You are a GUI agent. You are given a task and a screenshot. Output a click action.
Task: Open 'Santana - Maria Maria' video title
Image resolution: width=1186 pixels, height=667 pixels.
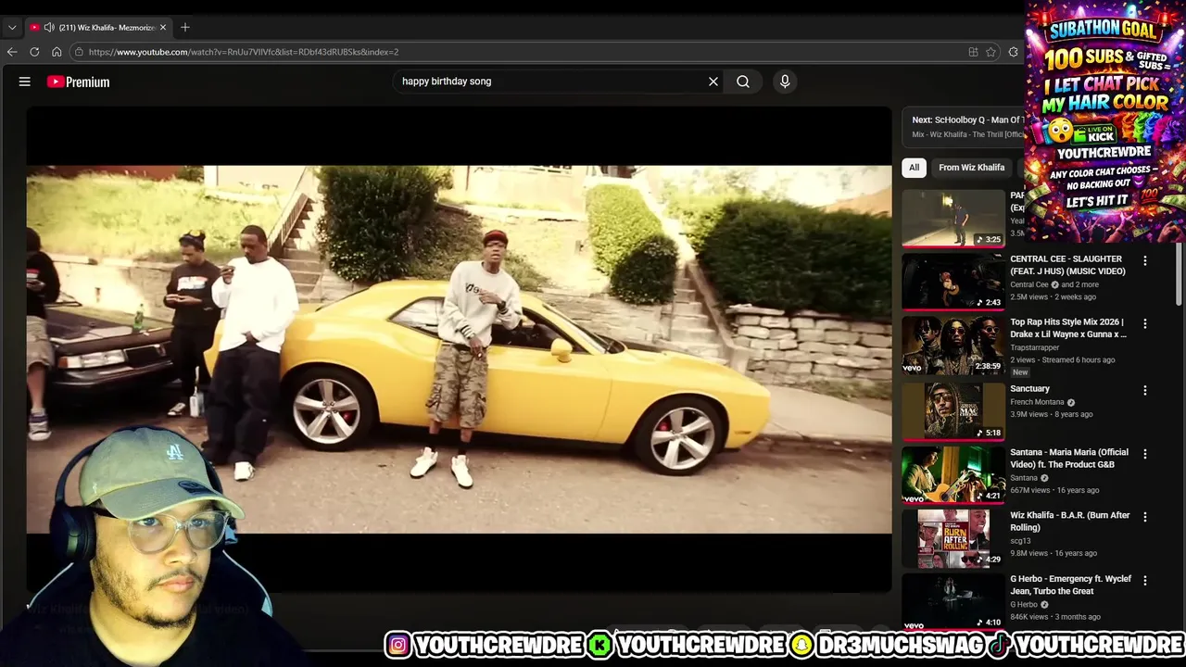pyautogui.click(x=1069, y=458)
